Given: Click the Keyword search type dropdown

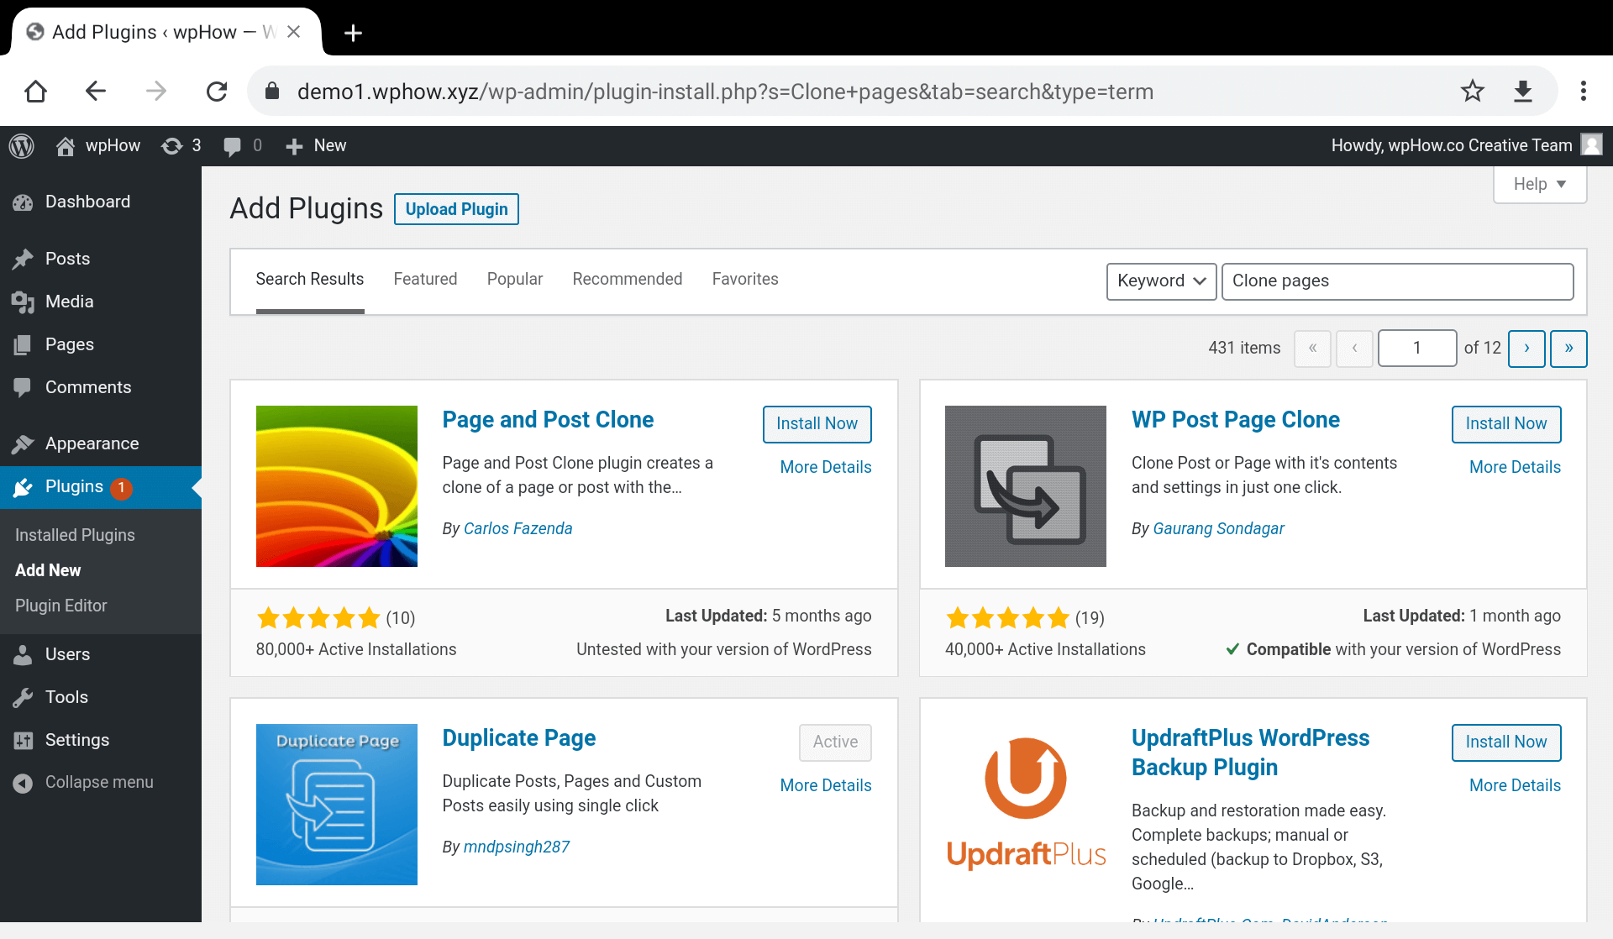Looking at the screenshot, I should [1161, 281].
